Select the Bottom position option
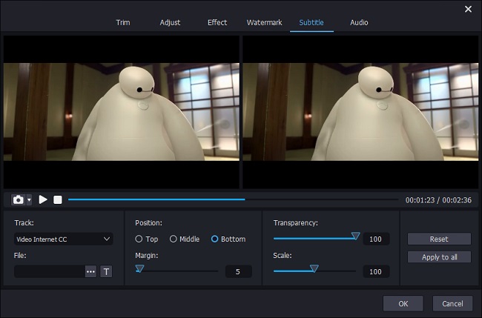 (x=215, y=239)
